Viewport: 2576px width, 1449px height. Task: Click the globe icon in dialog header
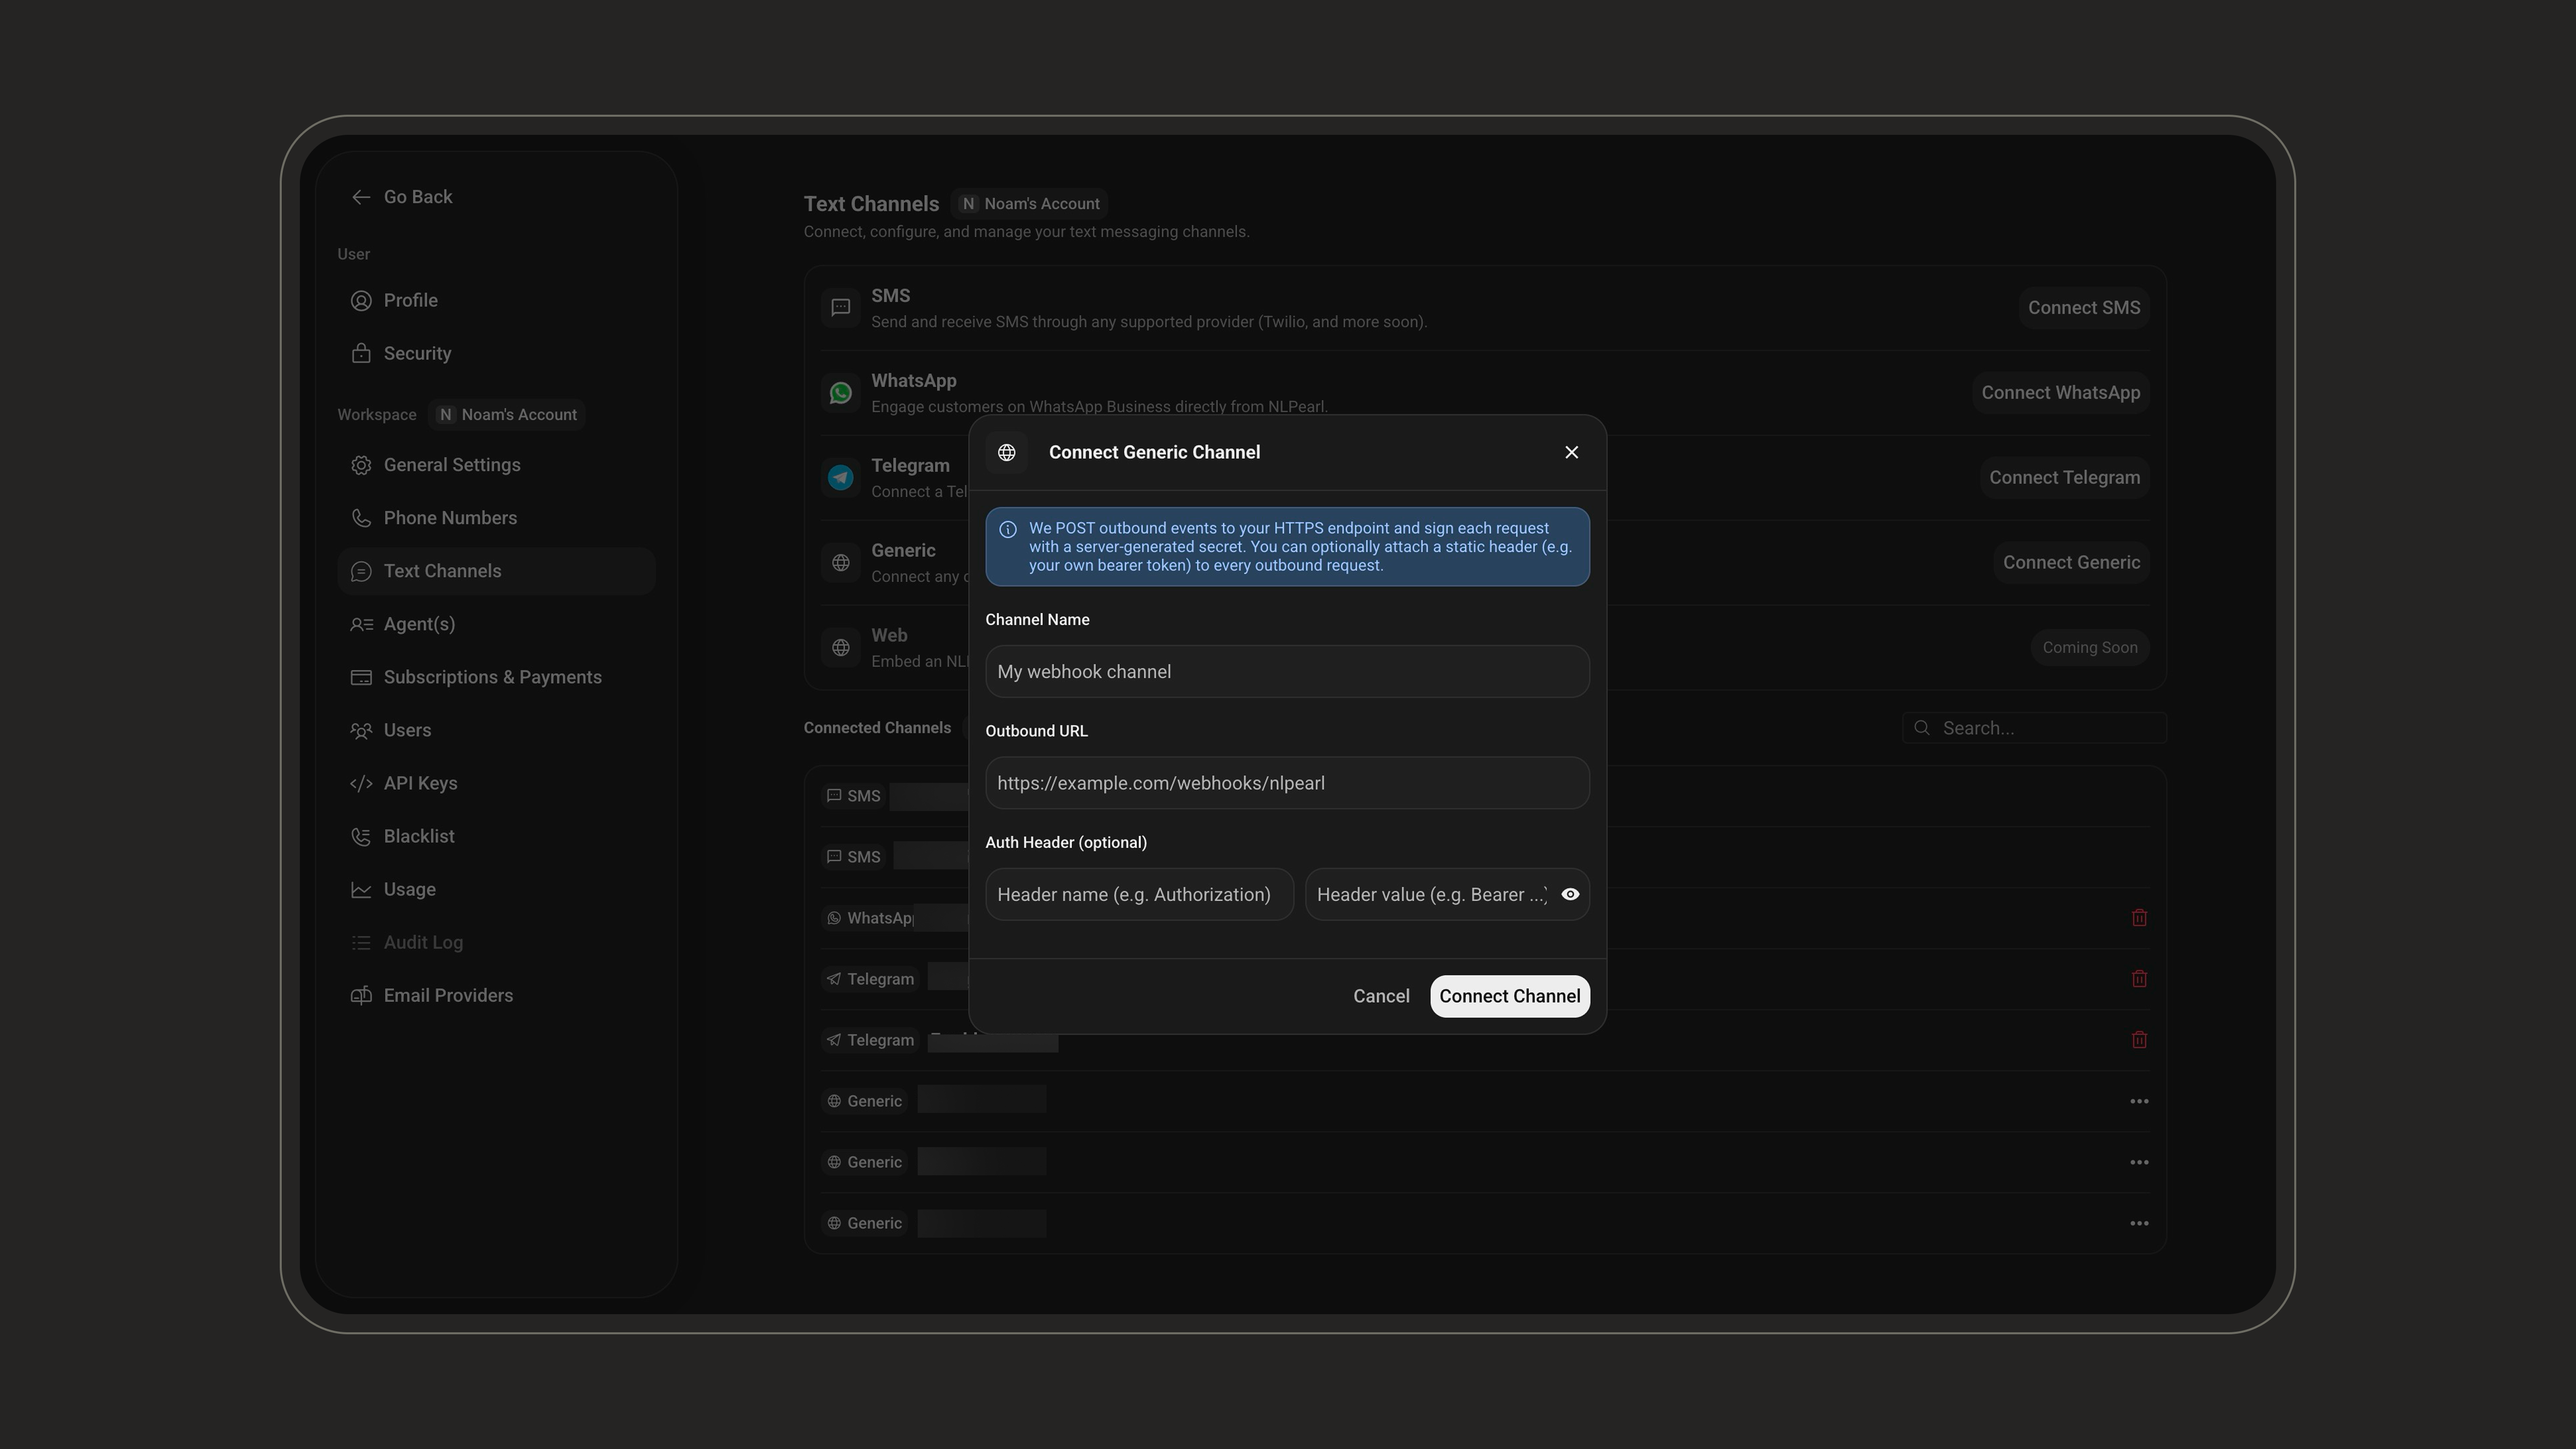click(1007, 452)
